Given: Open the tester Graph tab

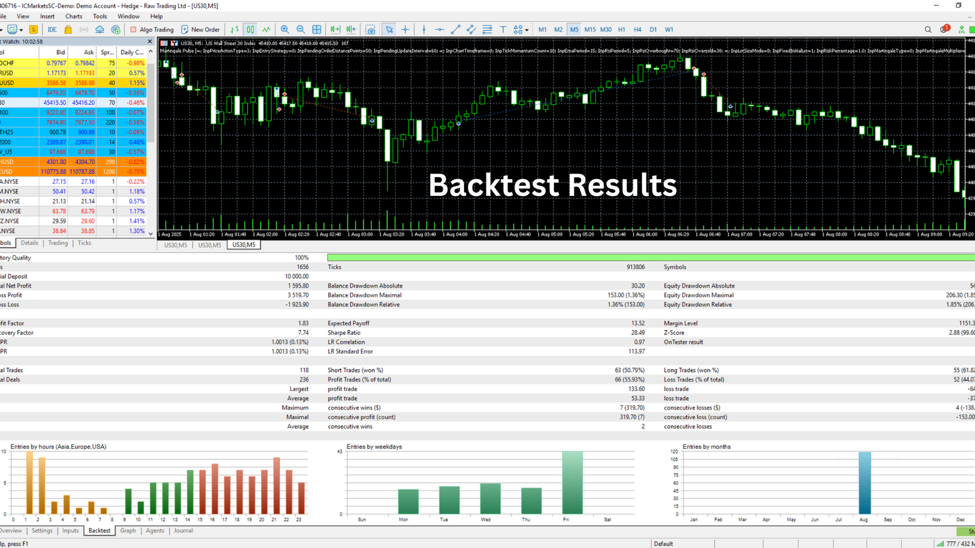Looking at the screenshot, I should point(128,531).
